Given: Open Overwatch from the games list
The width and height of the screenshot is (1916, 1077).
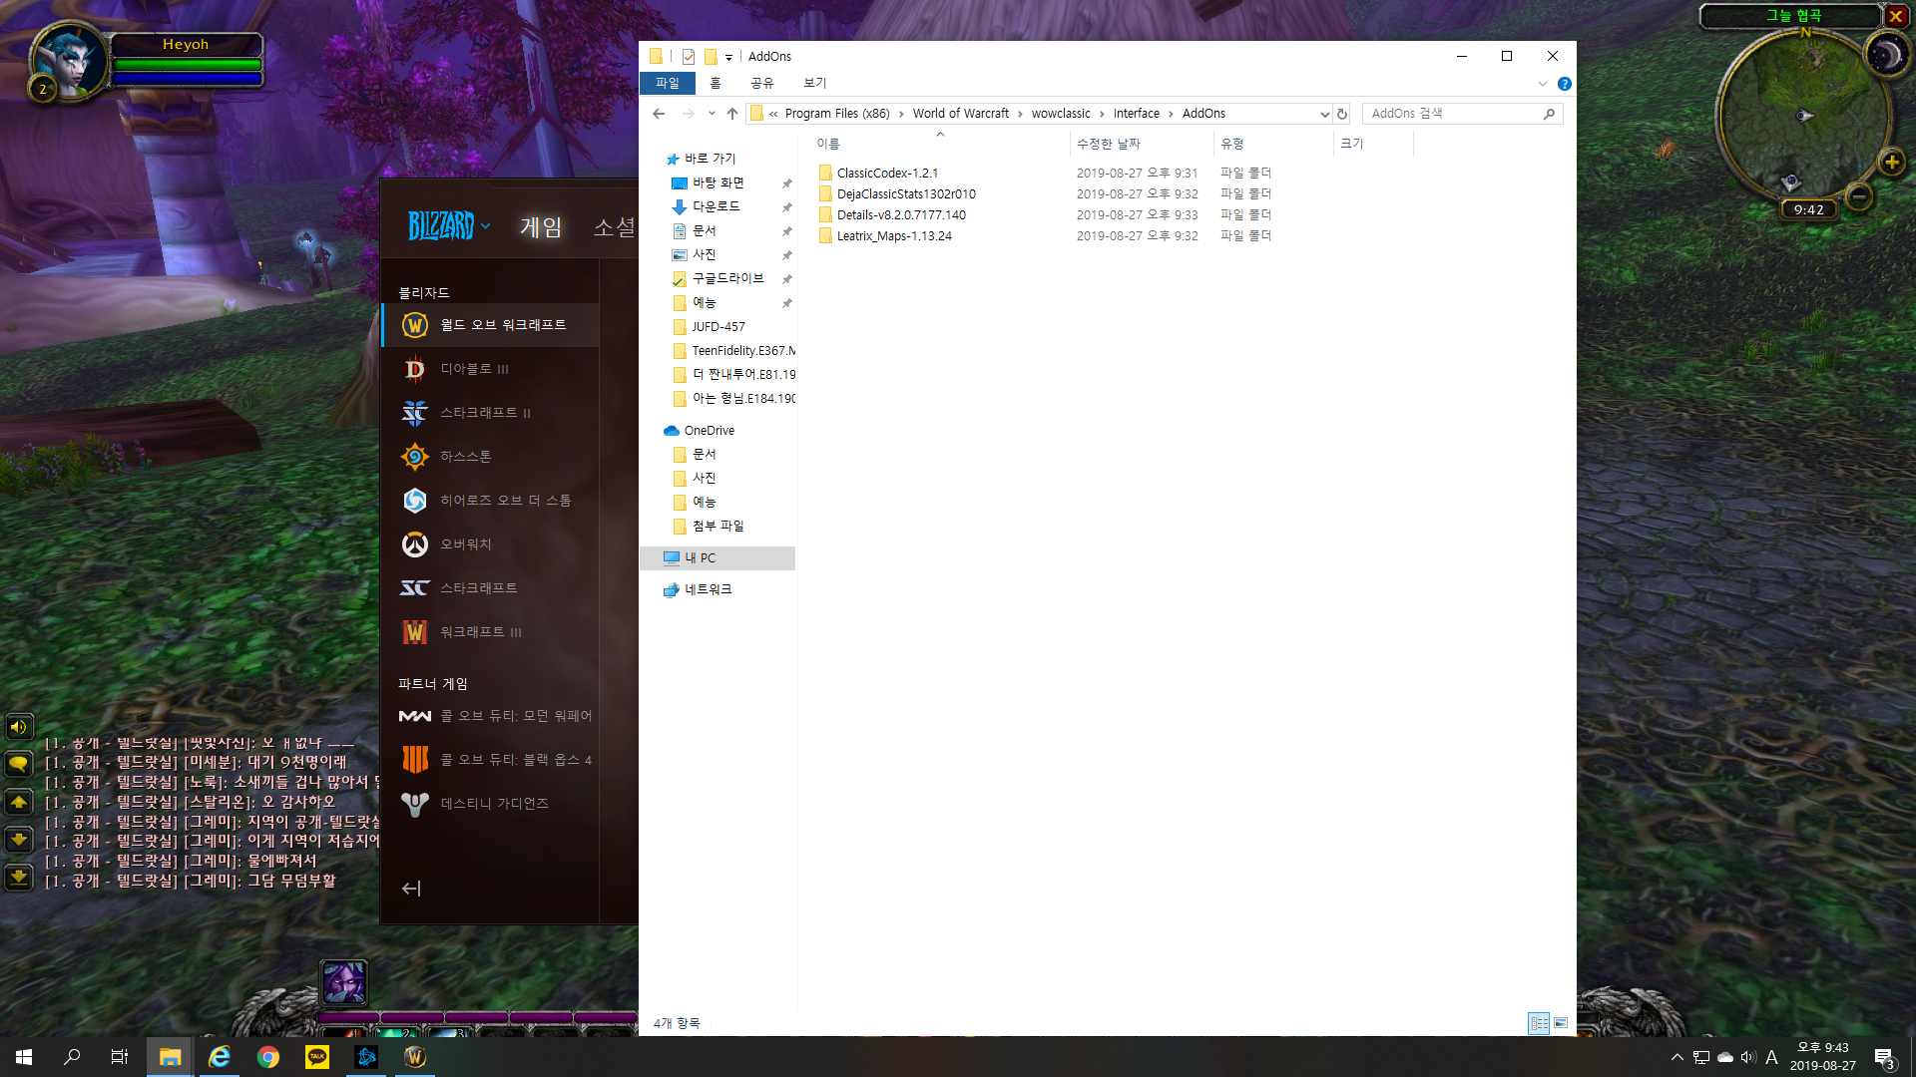Looking at the screenshot, I should coord(415,544).
